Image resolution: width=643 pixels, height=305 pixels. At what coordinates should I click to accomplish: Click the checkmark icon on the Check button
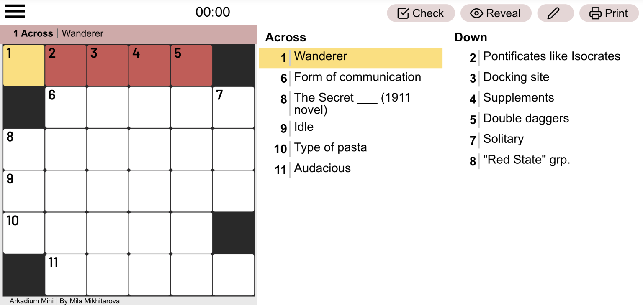click(x=402, y=13)
